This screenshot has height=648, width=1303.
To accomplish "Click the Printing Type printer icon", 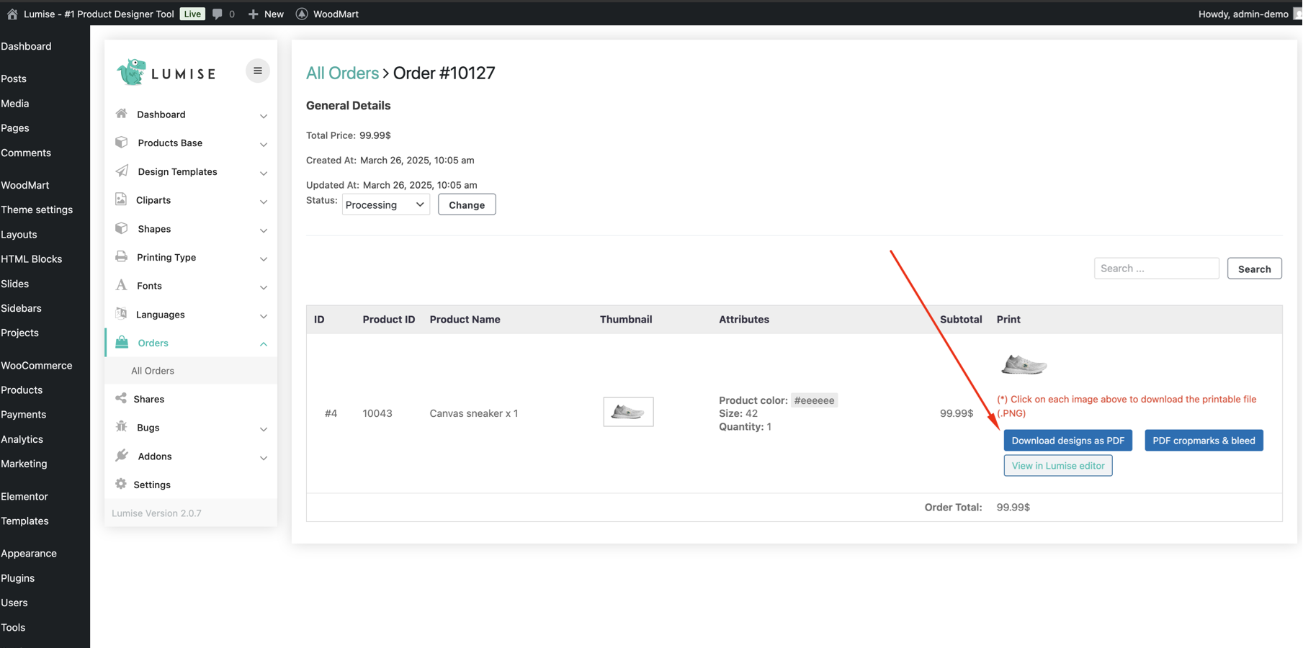I will point(121,257).
